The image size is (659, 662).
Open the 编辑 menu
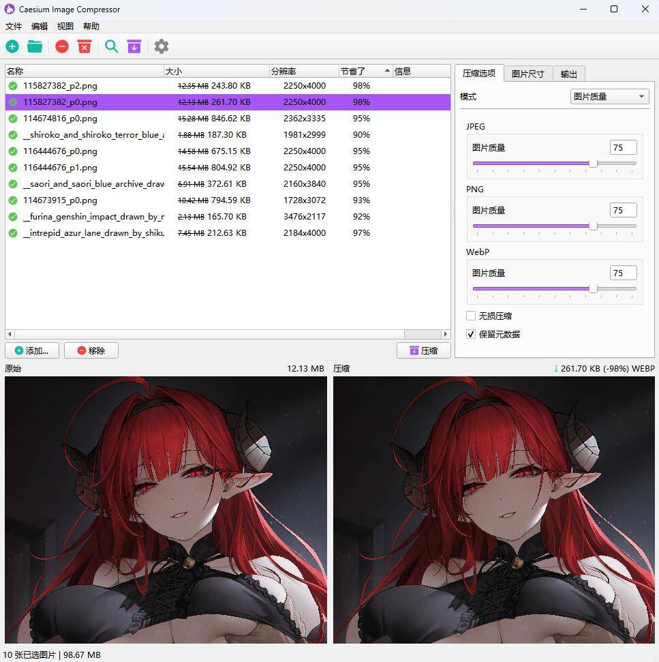point(40,27)
